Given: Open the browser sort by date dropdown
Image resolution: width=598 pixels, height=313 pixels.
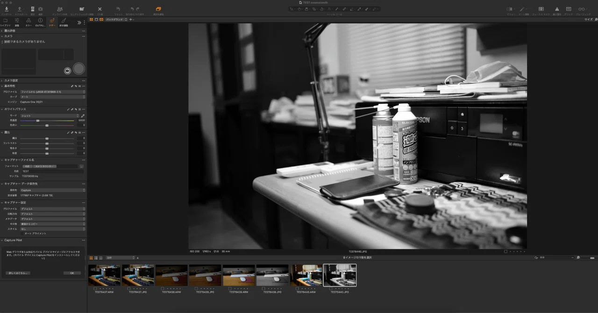Looking at the screenshot, I should pos(121,258).
